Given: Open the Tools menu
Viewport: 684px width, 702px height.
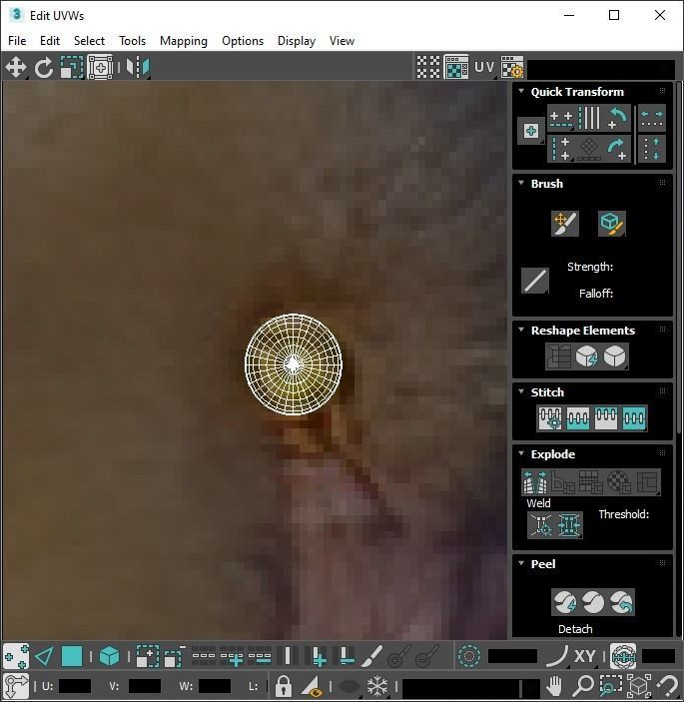Looking at the screenshot, I should coord(132,41).
